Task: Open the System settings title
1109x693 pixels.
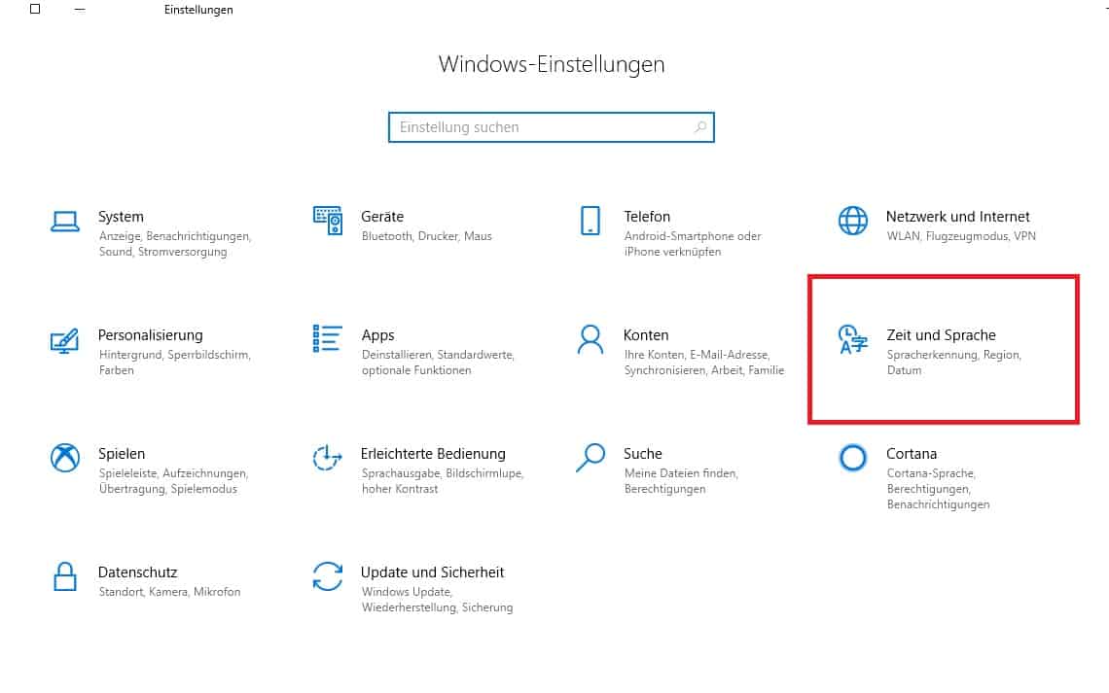Action: click(x=121, y=217)
